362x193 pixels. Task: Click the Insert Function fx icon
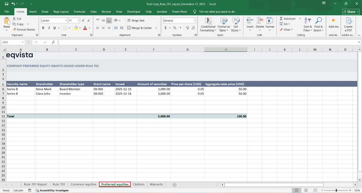(x=52, y=42)
